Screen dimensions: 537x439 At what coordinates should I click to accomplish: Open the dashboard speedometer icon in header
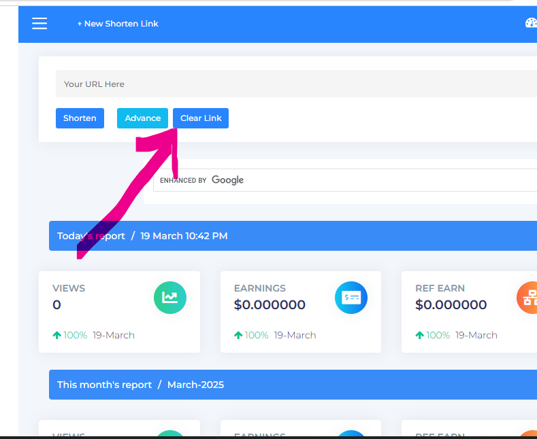click(x=531, y=23)
